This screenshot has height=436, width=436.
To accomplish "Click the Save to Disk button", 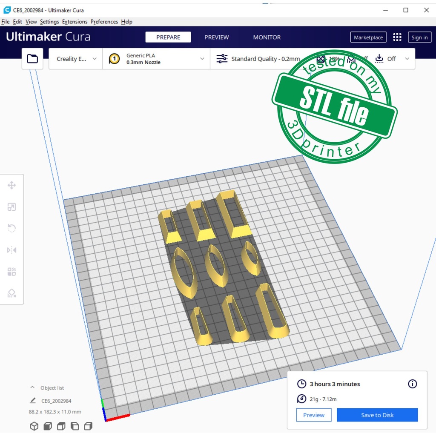I will pyautogui.click(x=377, y=415).
